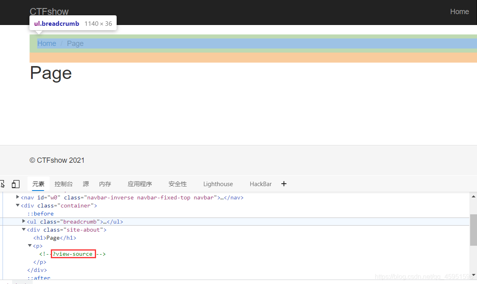
Task: Open the 源 tab
Action: [x=86, y=184]
